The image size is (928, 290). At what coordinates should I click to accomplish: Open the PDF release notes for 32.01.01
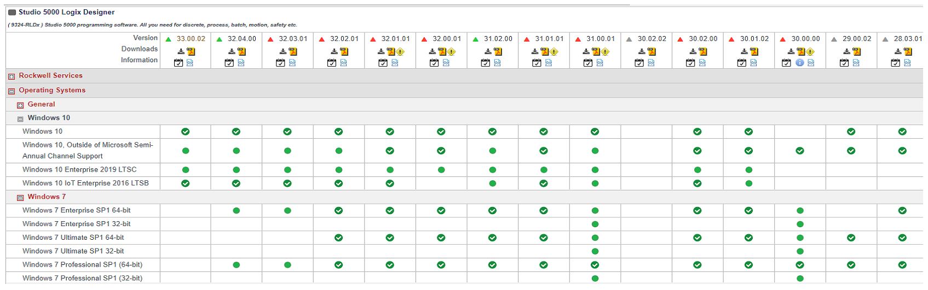pyautogui.click(x=391, y=51)
